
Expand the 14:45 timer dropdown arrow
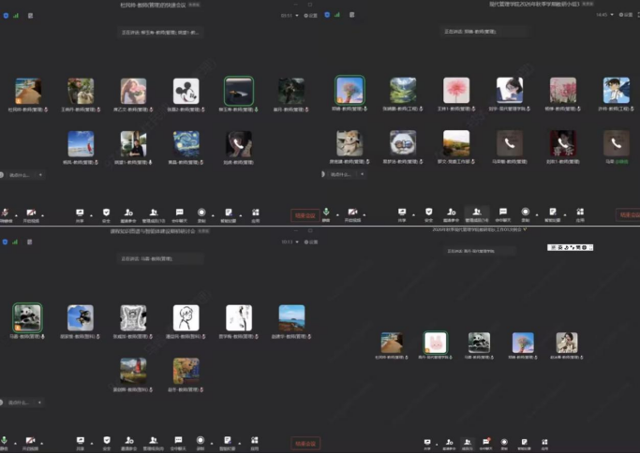(612, 15)
